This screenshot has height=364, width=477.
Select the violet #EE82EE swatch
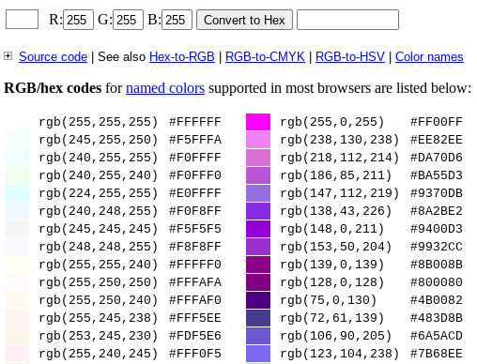(258, 140)
